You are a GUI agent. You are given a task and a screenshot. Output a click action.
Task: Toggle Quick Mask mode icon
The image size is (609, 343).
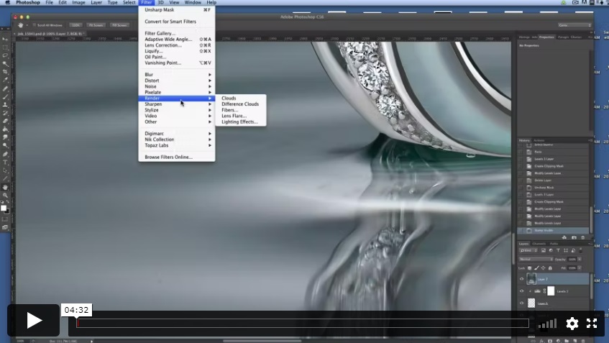click(5, 219)
